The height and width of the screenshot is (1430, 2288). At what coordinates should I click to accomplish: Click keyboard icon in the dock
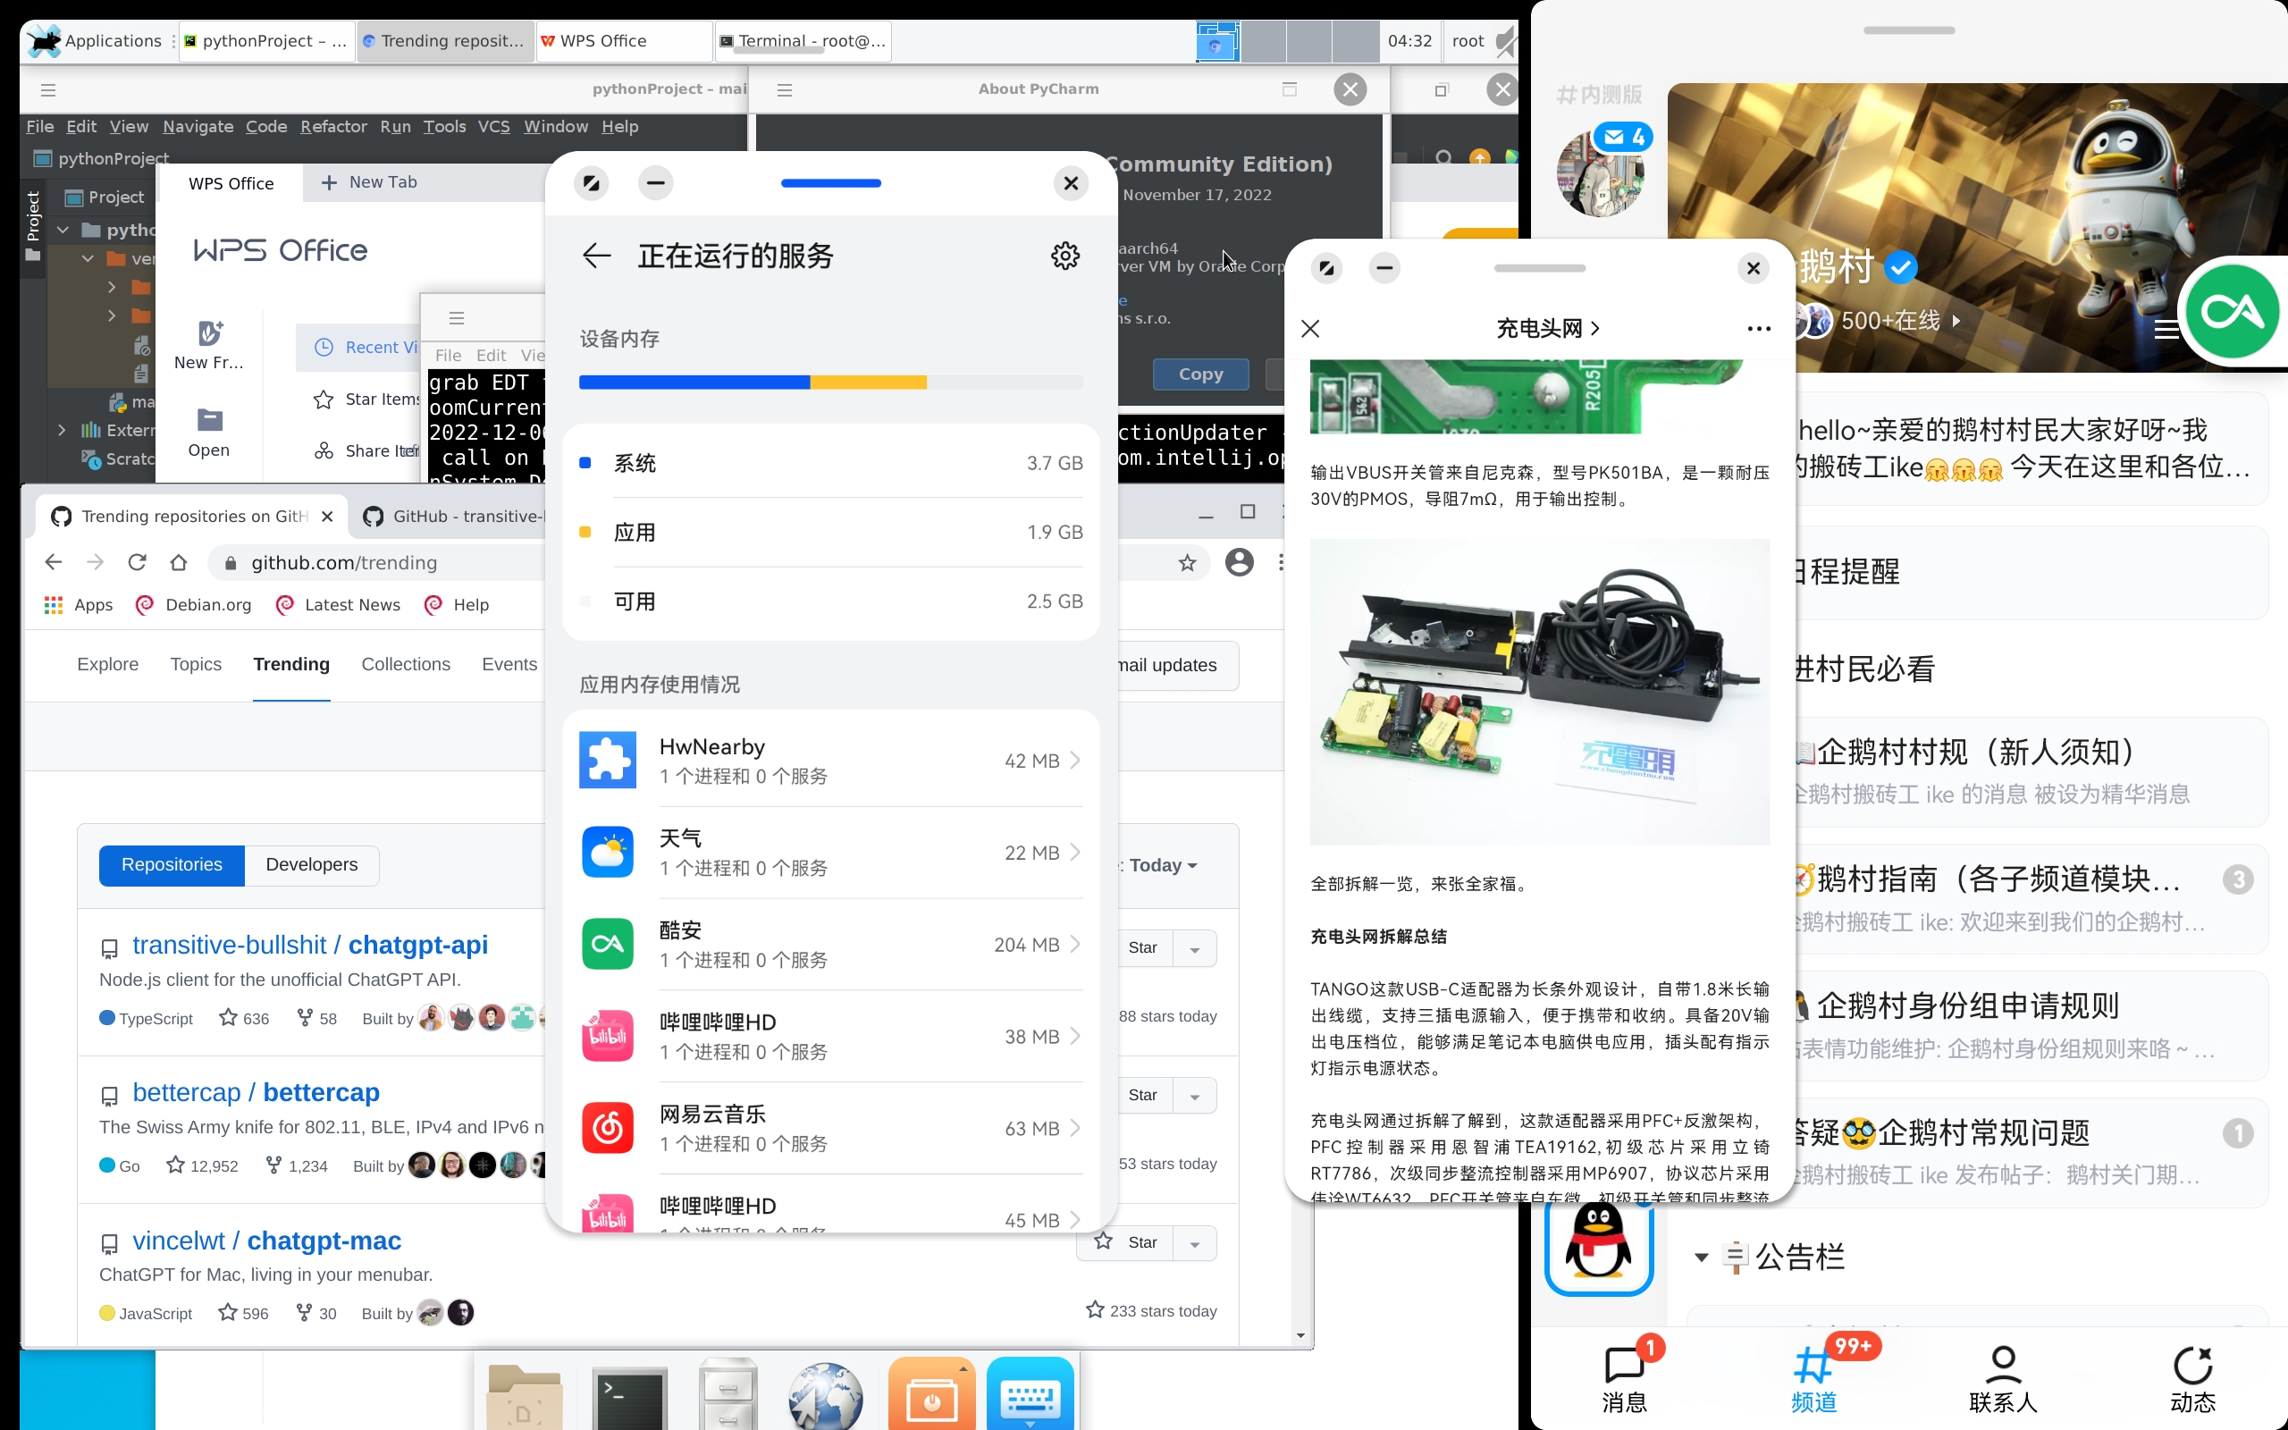tap(1030, 1394)
